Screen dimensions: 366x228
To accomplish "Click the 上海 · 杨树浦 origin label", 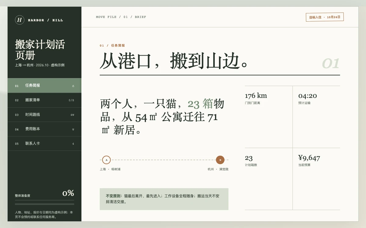I will (x=110, y=169).
